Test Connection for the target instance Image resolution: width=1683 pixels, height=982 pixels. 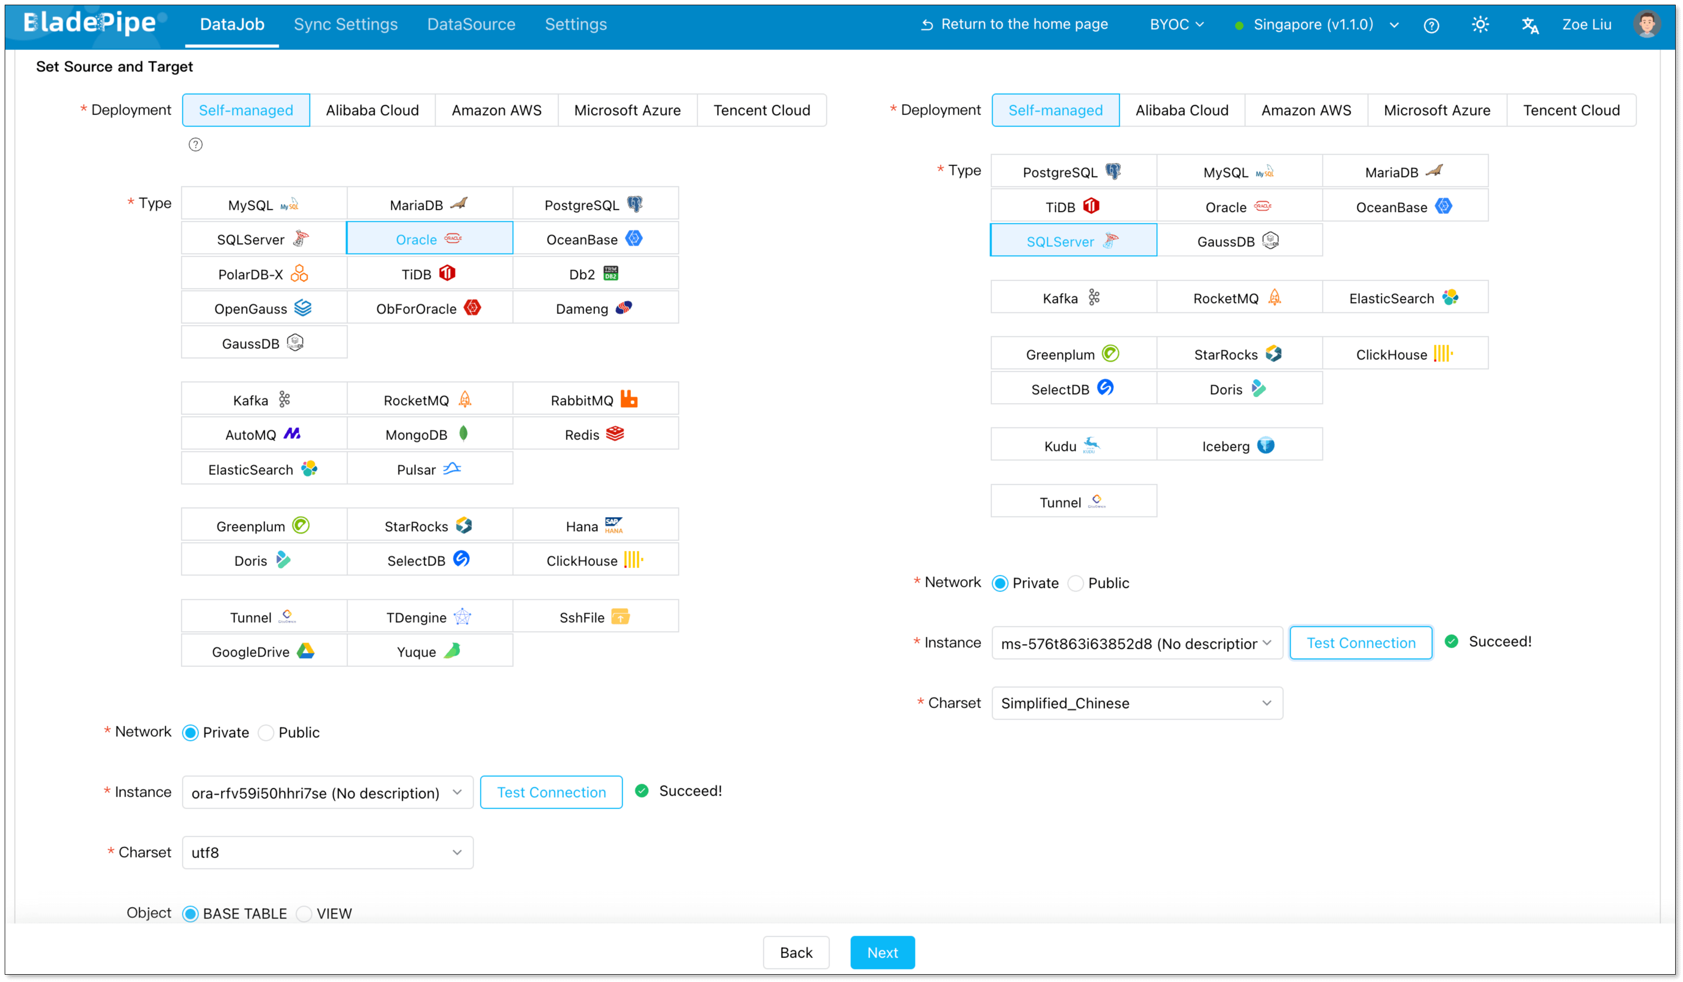tap(1360, 642)
